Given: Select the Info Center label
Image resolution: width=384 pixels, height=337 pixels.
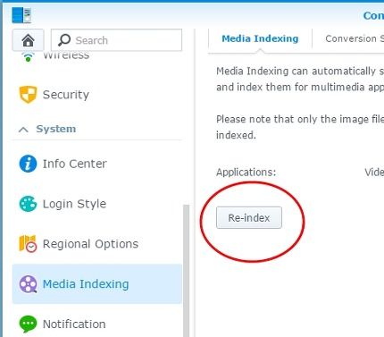Looking at the screenshot, I should pos(74,164).
